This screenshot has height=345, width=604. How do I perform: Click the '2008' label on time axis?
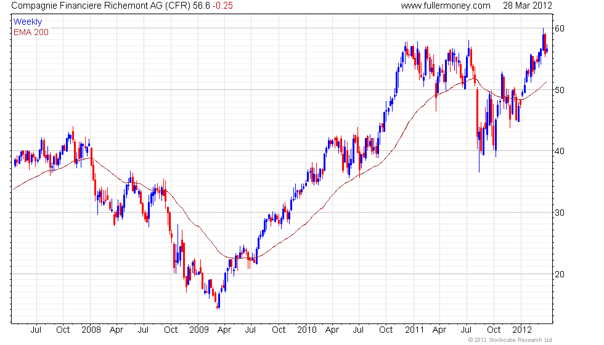click(91, 330)
